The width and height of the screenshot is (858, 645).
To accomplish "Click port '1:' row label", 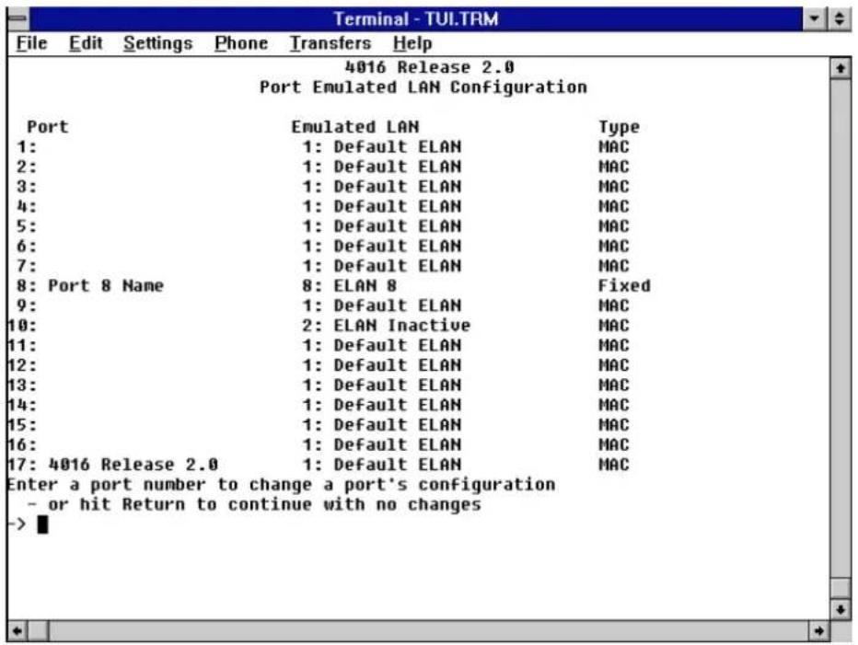I will (x=27, y=146).
